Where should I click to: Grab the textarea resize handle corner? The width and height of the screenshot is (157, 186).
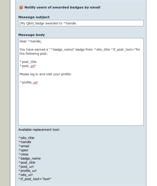pos(142,124)
